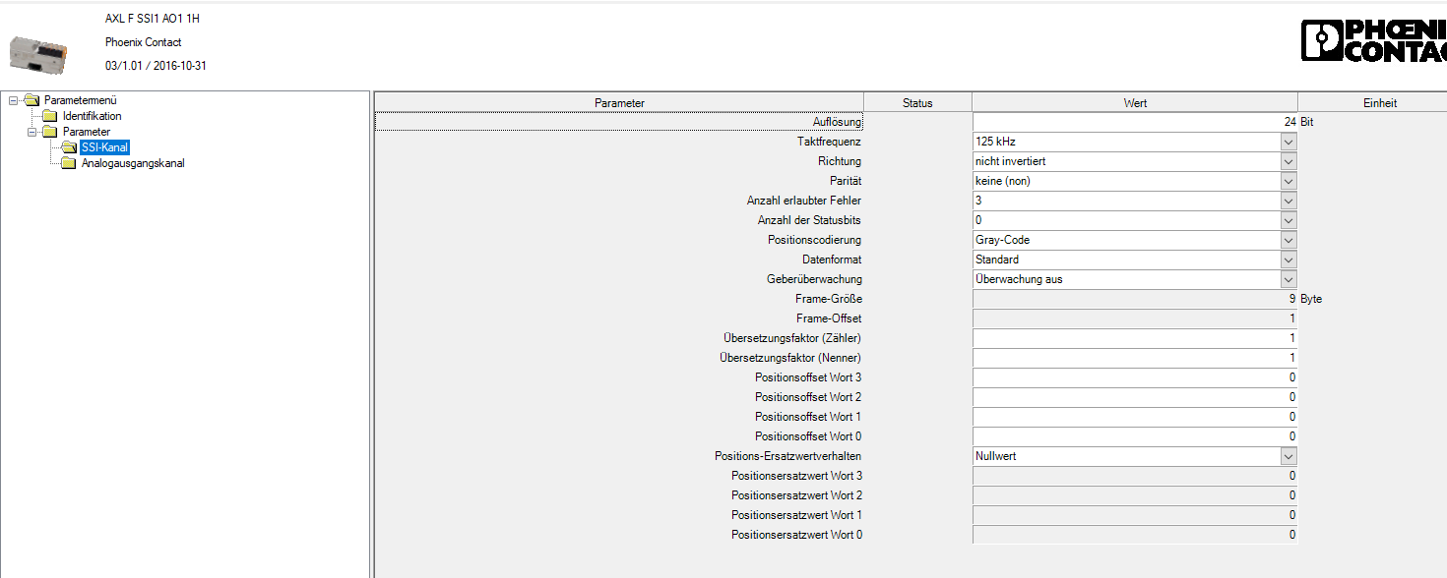
Task: Click the SSI-Kanal folder icon
Action: point(68,147)
